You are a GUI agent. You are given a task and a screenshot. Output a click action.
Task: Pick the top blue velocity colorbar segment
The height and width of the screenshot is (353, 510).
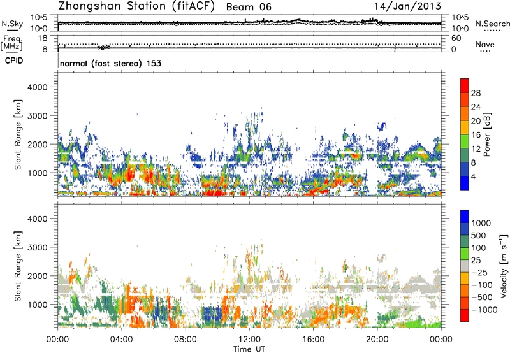point(465,217)
